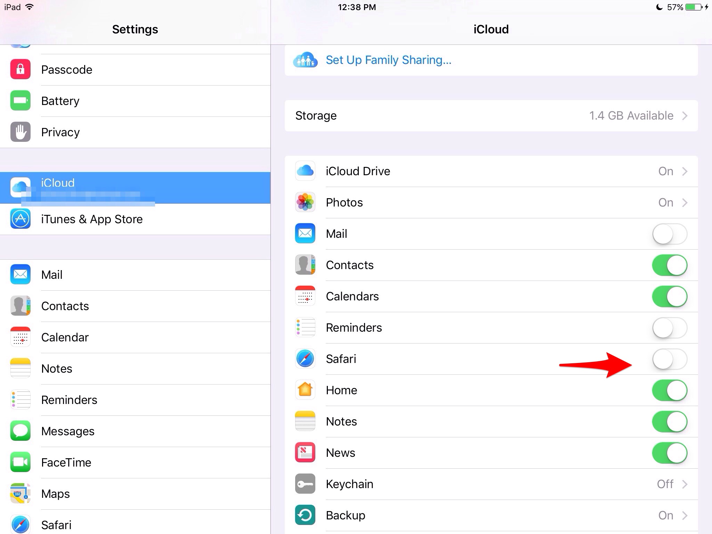This screenshot has width=712, height=534.
Task: Open Maps icon in settings list
Action: [x=21, y=493]
